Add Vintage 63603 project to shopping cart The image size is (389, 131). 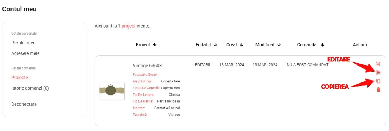point(378,64)
